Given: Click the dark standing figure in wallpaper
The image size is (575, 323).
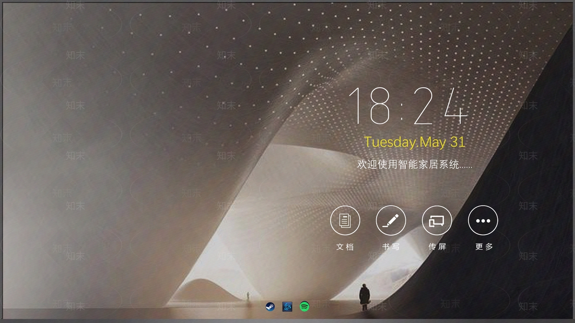Looking at the screenshot, I should [364, 296].
